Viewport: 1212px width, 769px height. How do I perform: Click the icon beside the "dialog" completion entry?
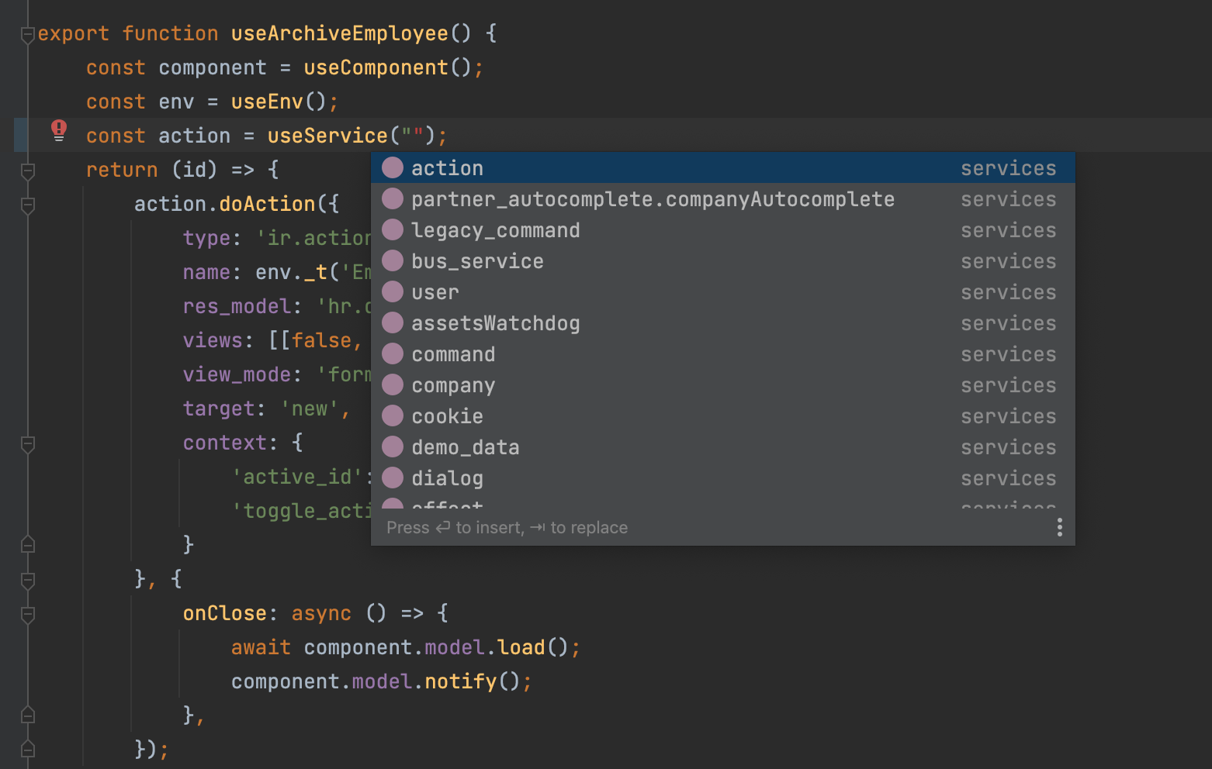coord(393,477)
